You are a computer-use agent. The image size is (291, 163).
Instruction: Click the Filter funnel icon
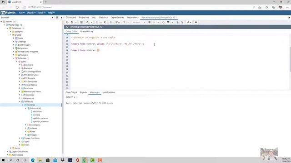click(124, 22)
